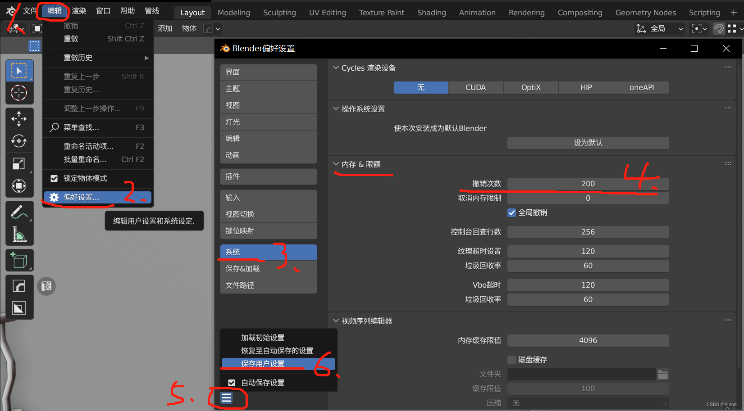This screenshot has height=411, width=744.
Task: Enable the 磁盘缓存 checkbox
Action: (x=512, y=360)
